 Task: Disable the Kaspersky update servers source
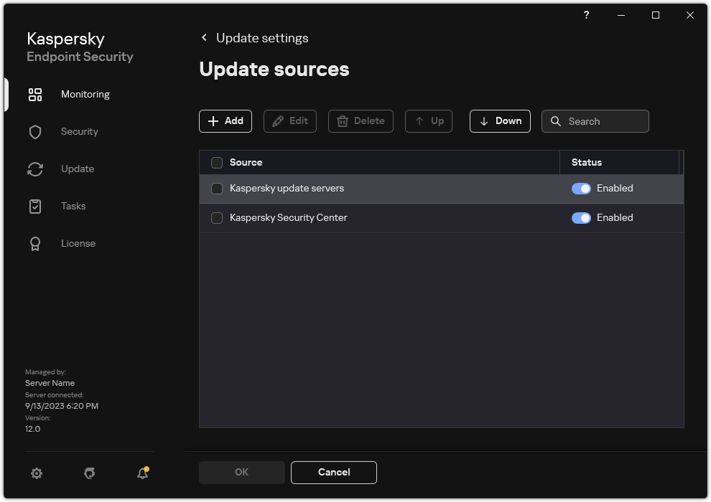pyautogui.click(x=581, y=188)
